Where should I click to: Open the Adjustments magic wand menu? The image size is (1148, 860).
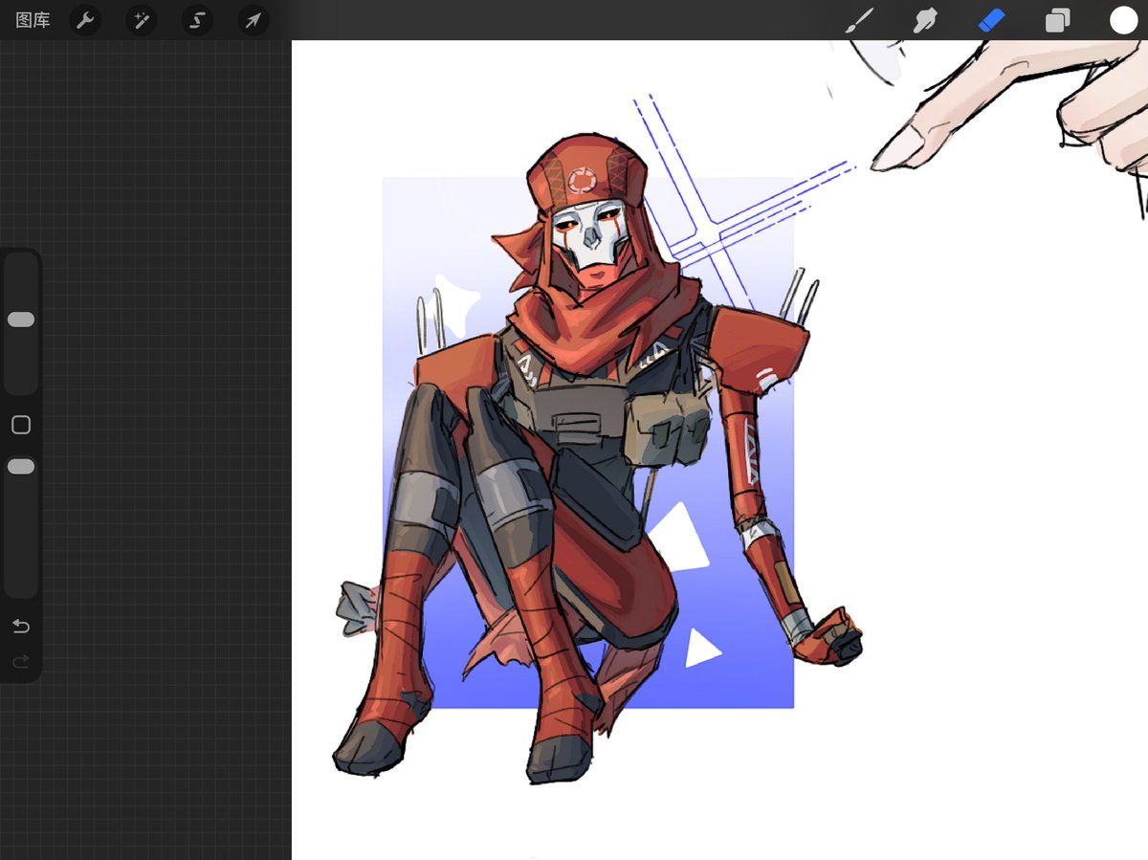(142, 20)
